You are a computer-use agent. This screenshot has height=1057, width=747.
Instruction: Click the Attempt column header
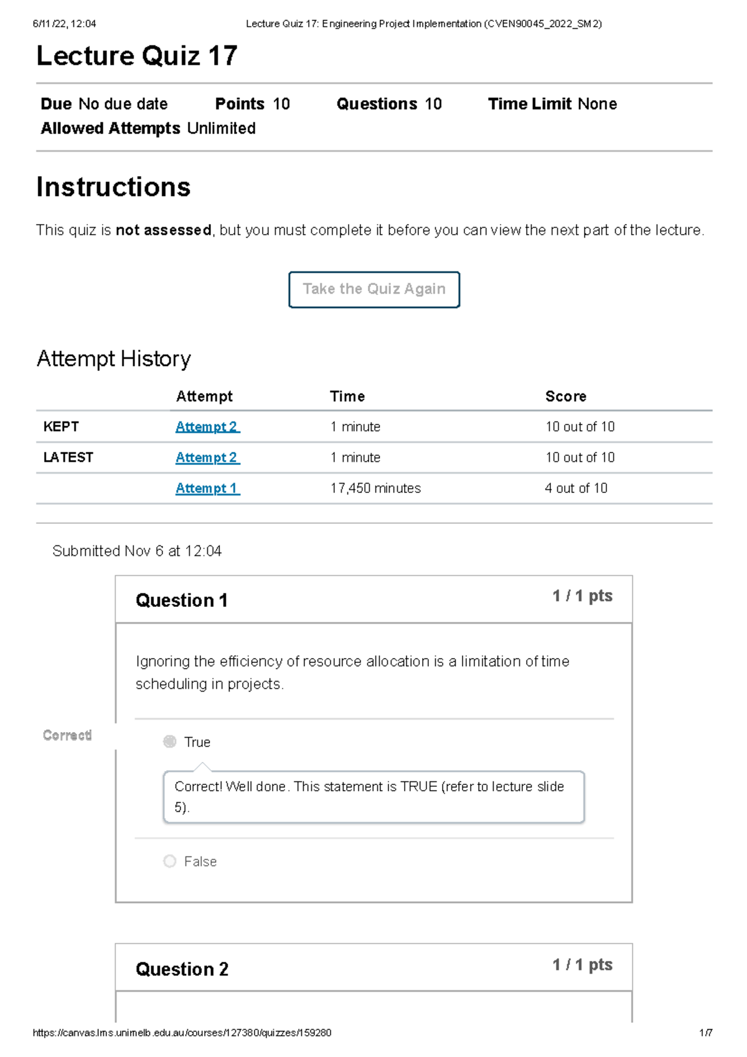tap(204, 396)
